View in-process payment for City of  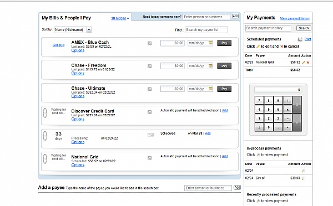[304, 178]
